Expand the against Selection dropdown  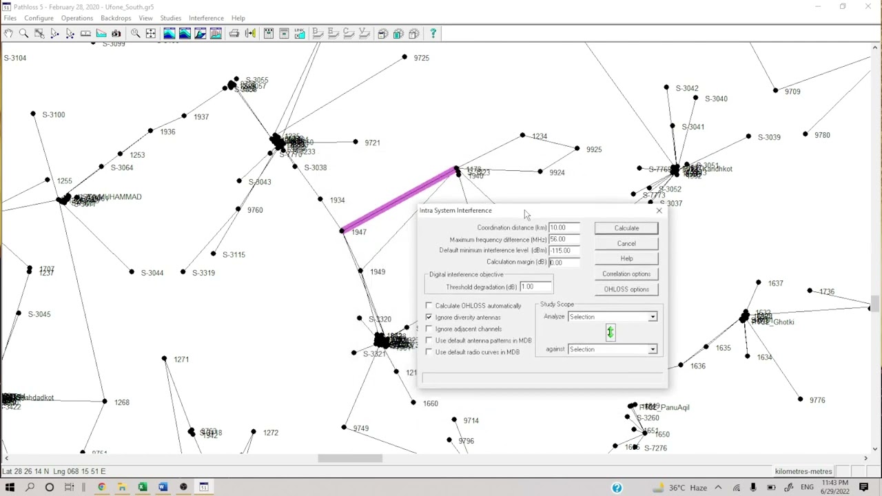tap(652, 349)
